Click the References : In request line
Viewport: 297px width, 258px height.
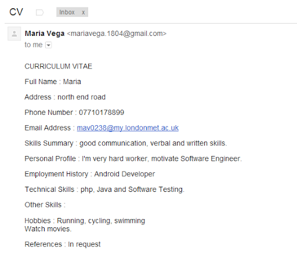tap(63, 244)
